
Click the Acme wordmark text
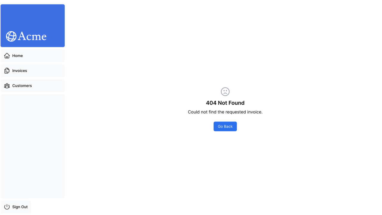point(32,36)
